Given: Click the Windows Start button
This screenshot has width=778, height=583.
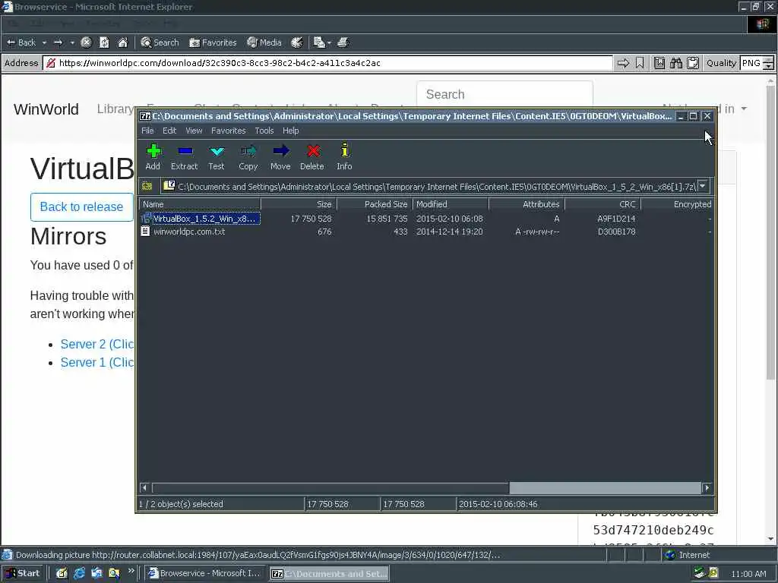Looking at the screenshot, I should [23, 574].
